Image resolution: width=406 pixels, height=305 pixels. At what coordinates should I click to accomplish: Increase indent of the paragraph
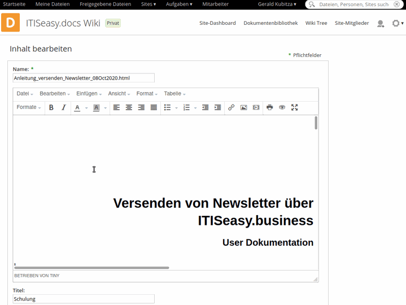coord(217,107)
